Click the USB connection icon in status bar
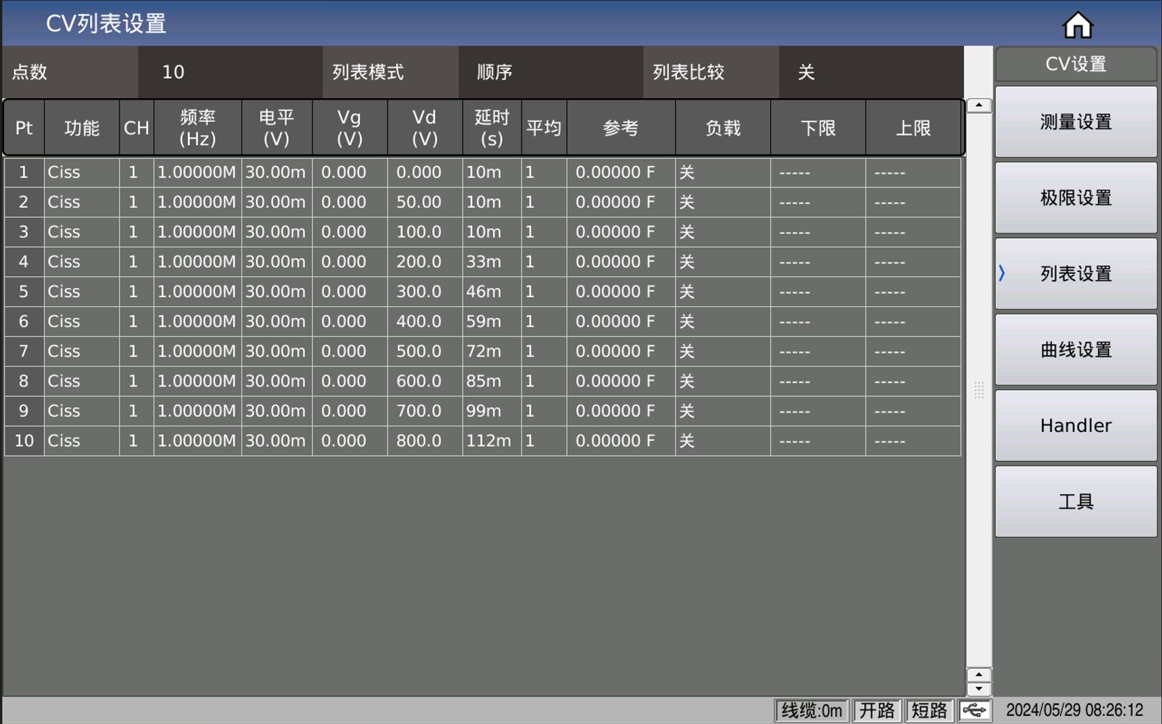The width and height of the screenshot is (1162, 724). [x=975, y=711]
